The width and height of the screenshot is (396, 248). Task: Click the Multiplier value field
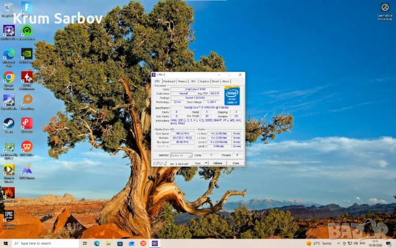(x=182, y=138)
